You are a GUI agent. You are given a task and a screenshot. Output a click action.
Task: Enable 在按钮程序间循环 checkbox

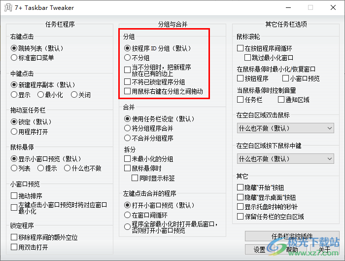coord(240,48)
